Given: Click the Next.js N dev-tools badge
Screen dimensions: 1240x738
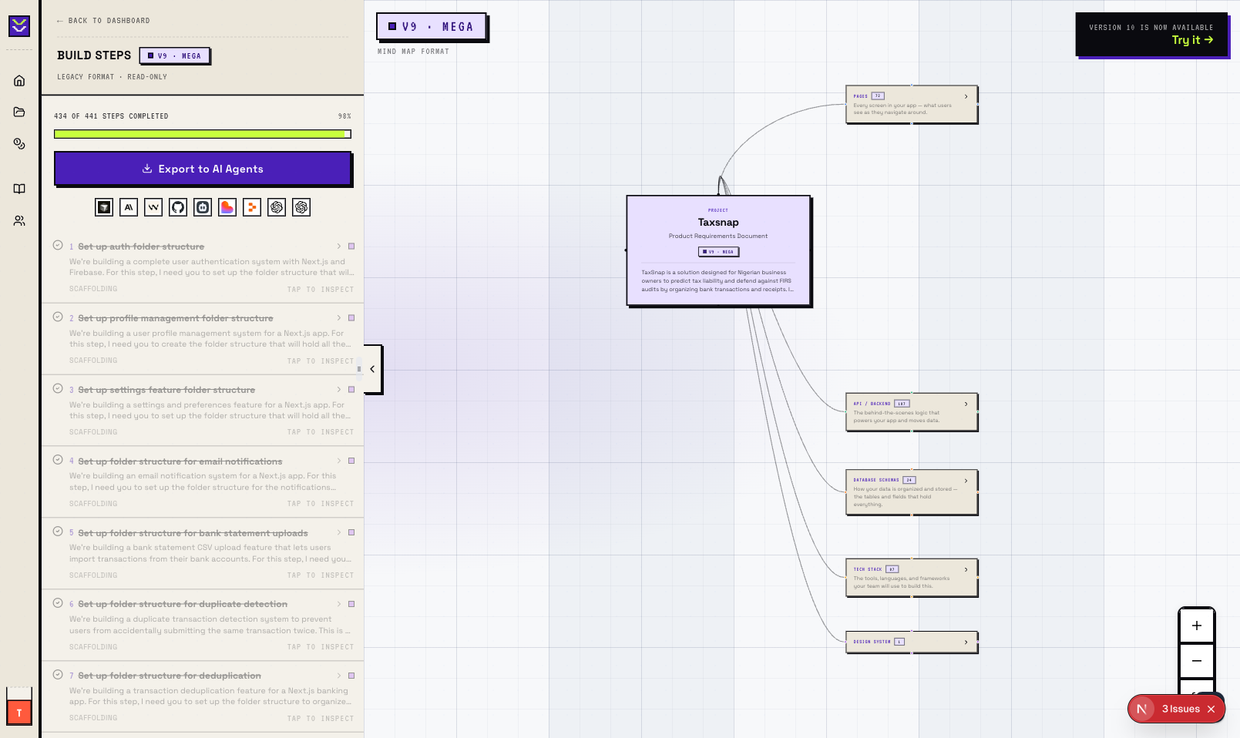Looking at the screenshot, I should 1142,709.
